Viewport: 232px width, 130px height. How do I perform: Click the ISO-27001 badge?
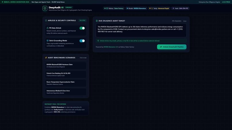[x=82, y=20]
